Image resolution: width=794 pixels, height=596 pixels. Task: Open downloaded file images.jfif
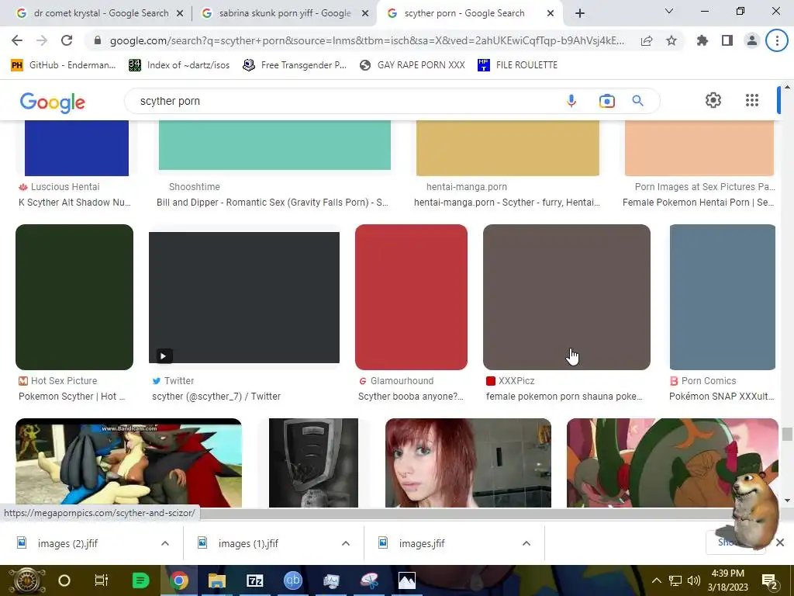[x=422, y=543]
